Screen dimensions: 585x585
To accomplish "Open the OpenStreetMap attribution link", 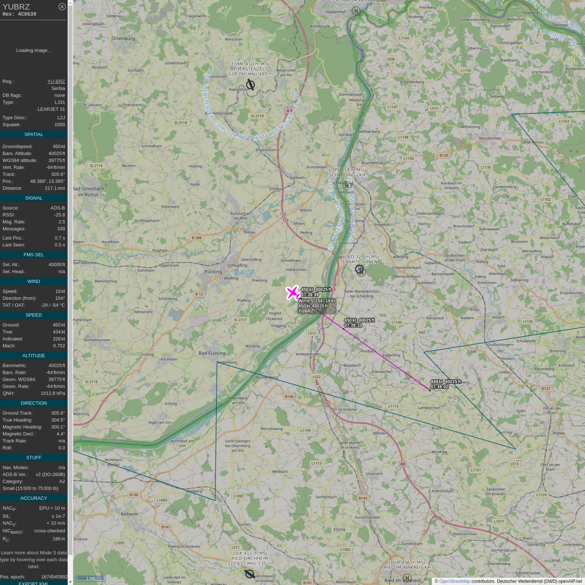I will point(454,581).
